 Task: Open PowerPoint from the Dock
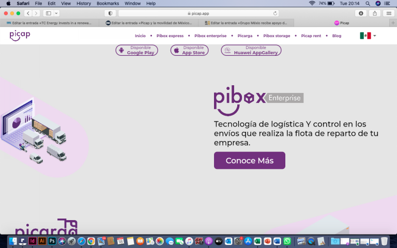tap(267, 241)
